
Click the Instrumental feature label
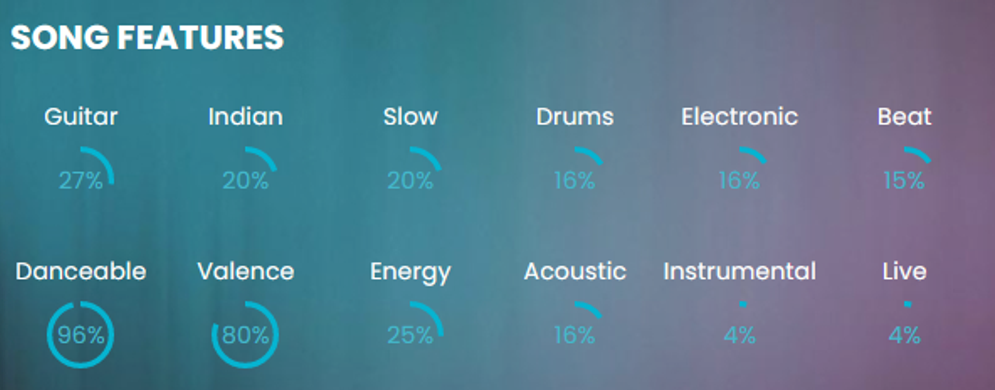(x=739, y=272)
